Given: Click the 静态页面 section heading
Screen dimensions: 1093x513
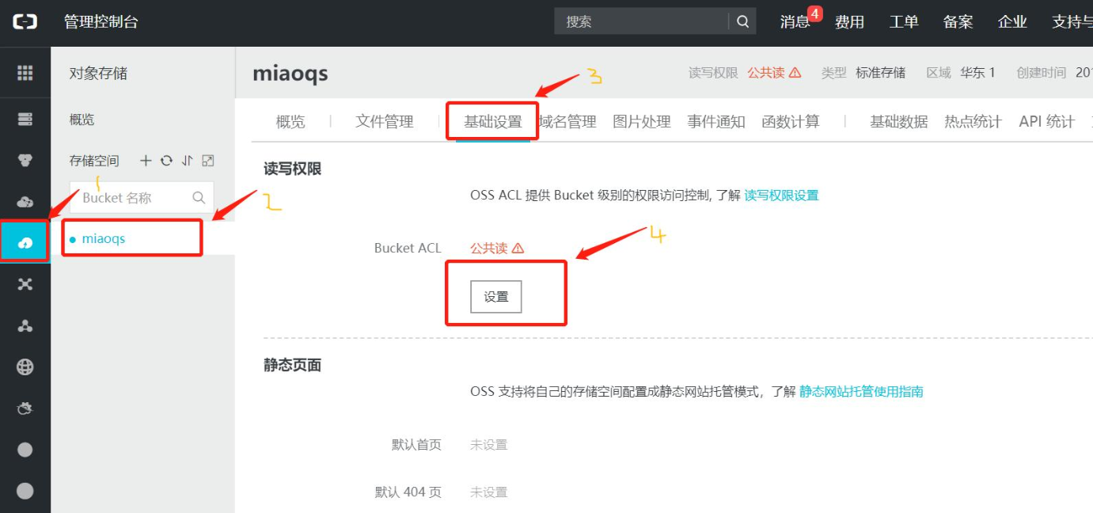Looking at the screenshot, I should pos(293,365).
